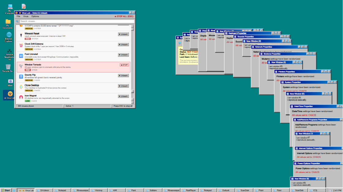Open the File menu
The width and height of the screenshot is (343, 192).
18,17
